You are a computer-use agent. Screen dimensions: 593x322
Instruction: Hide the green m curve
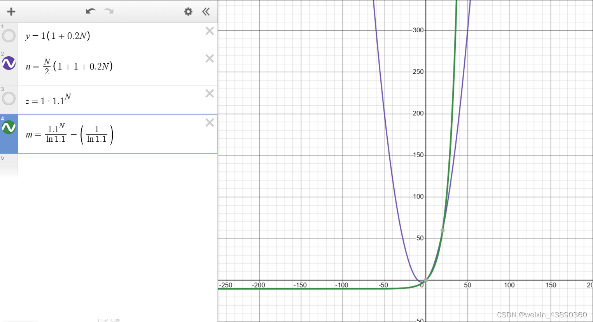pos(9,127)
